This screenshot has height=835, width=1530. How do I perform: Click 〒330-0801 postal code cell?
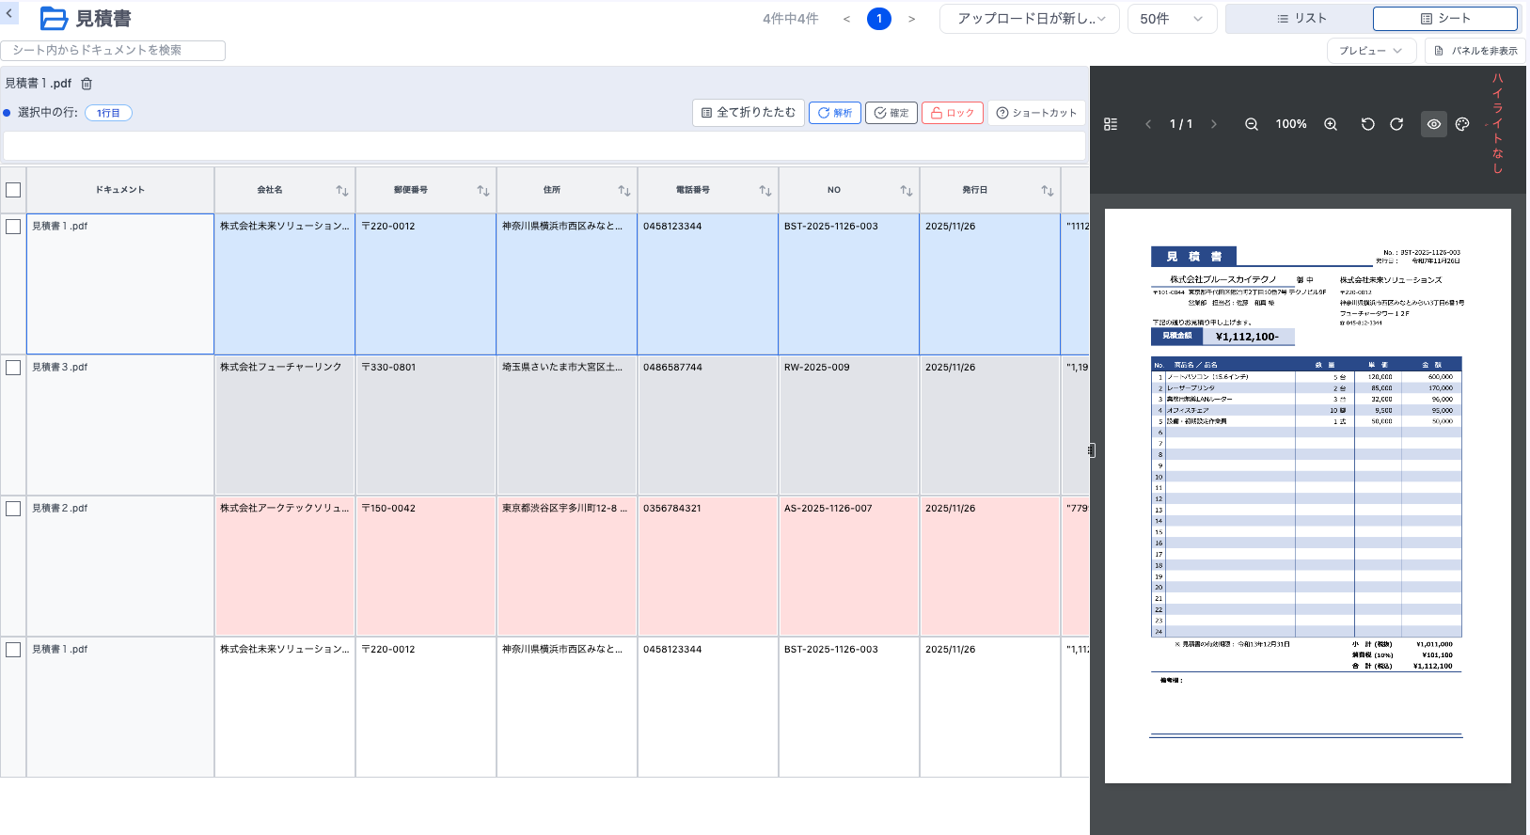[x=426, y=425]
